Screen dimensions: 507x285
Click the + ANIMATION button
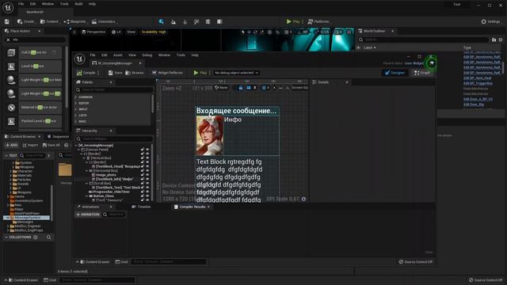pyautogui.click(x=88, y=215)
